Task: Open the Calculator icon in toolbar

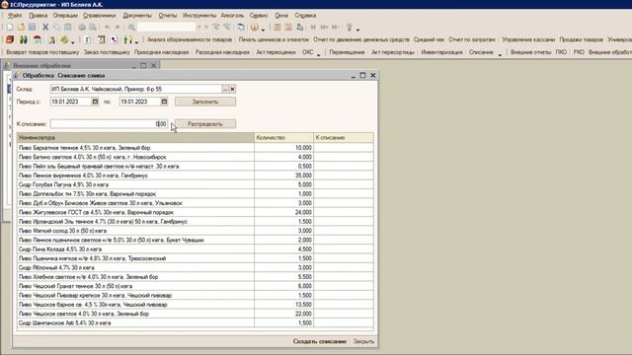Action: [276, 28]
